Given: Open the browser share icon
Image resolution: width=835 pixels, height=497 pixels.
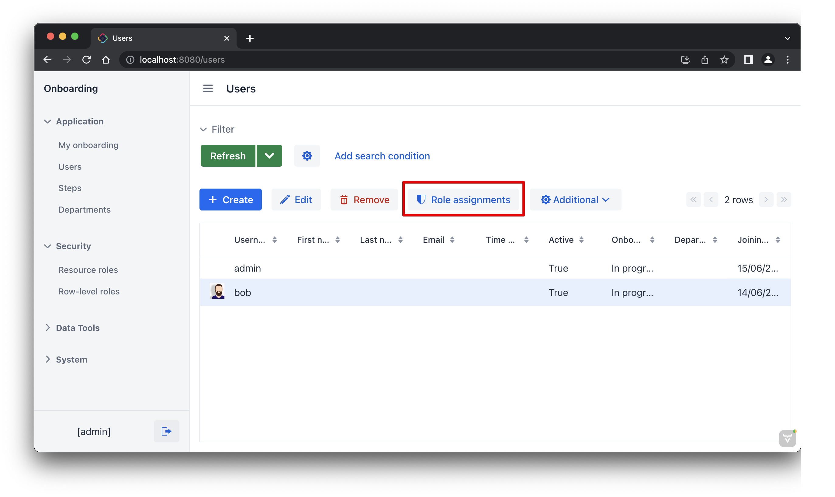Looking at the screenshot, I should [705, 60].
